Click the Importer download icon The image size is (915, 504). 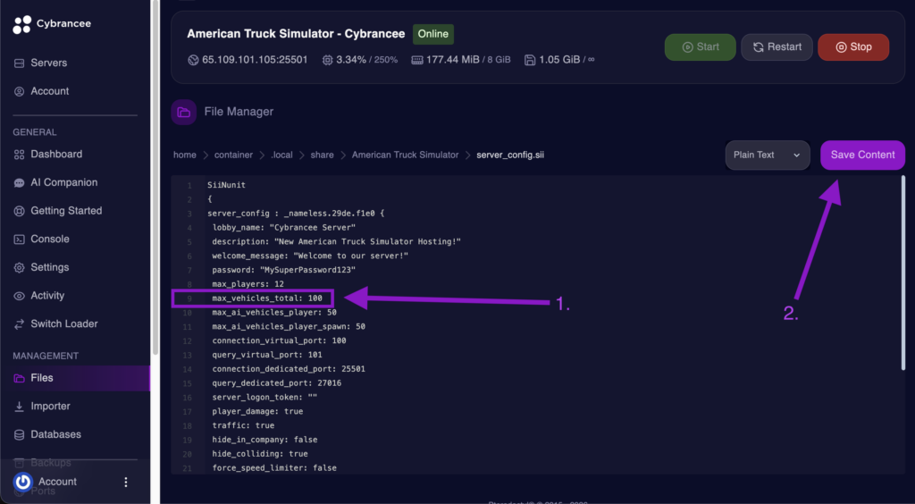20,407
